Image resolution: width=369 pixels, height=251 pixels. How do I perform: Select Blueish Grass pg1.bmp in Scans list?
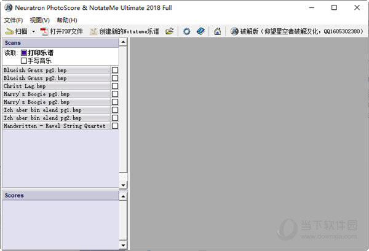(57, 70)
